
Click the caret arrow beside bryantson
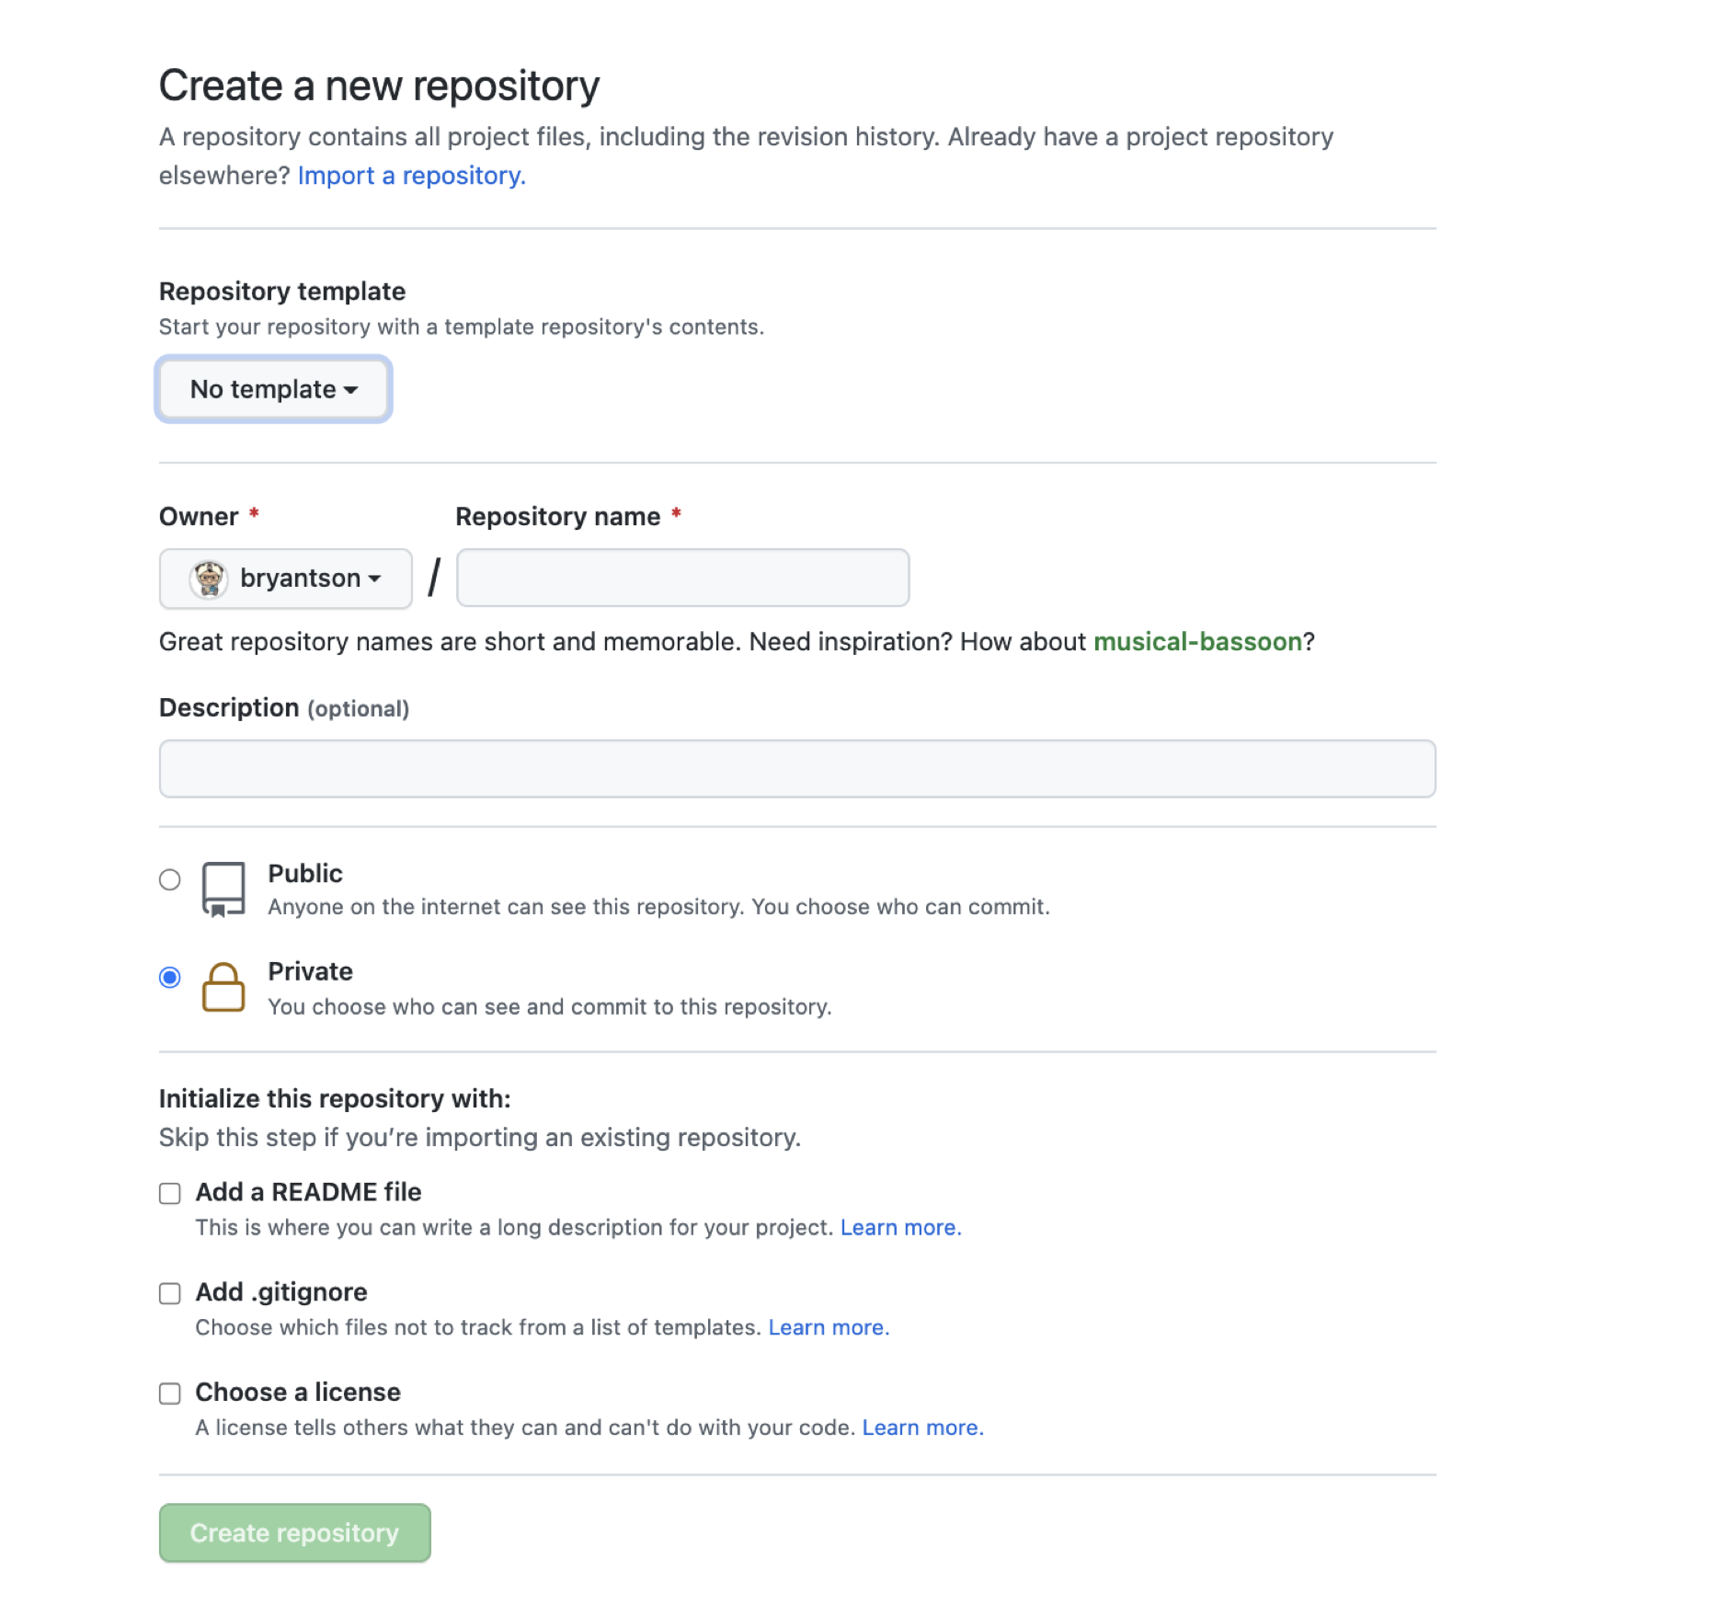[374, 579]
